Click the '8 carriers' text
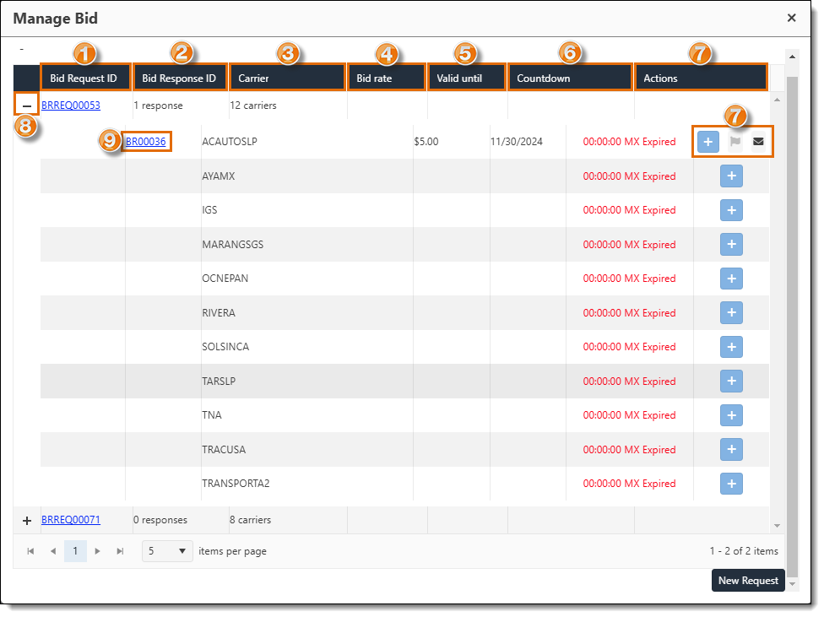Image resolution: width=824 pixels, height=617 pixels. 251,520
